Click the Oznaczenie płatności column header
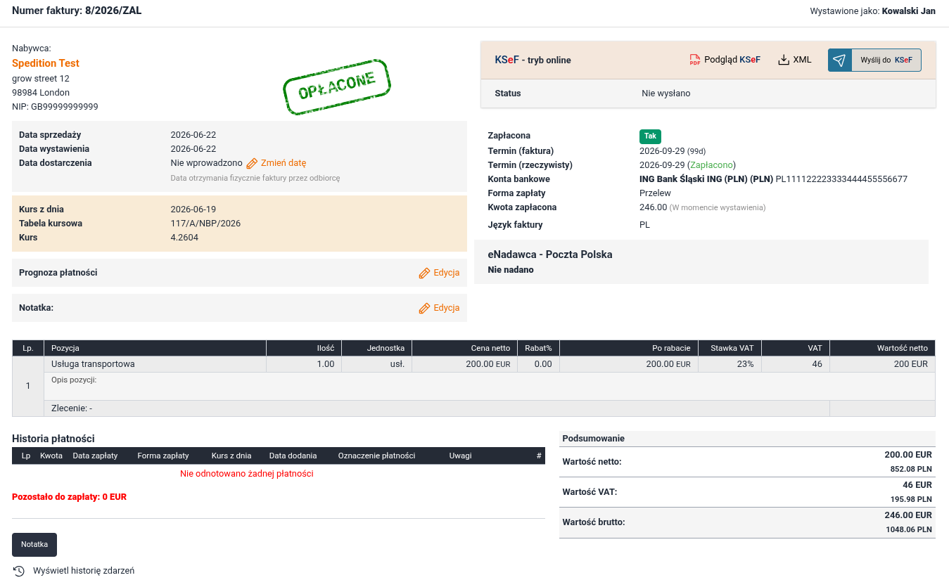949x587 pixels. [x=376, y=456]
